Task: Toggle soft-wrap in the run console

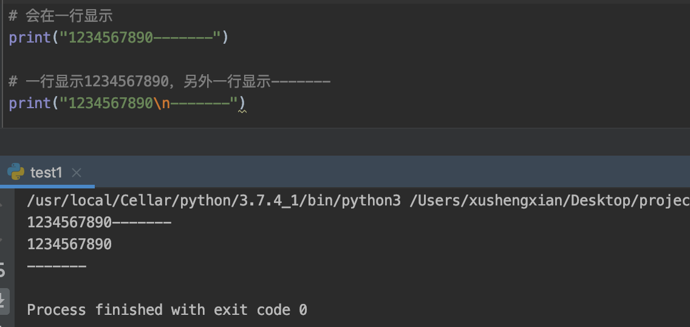Action: (3, 269)
